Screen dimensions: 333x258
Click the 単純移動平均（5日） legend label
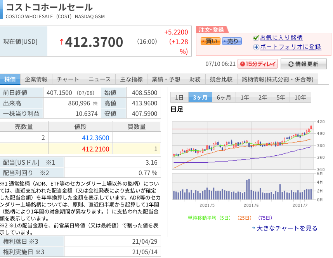(209, 218)
